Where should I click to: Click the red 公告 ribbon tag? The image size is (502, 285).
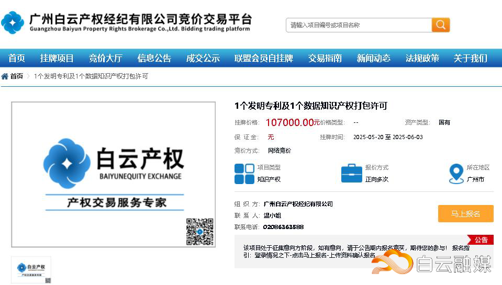(481, 240)
